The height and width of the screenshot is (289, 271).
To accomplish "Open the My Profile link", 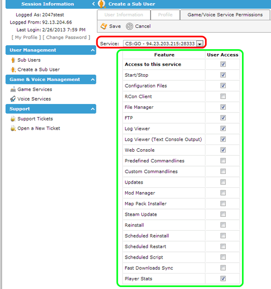I will [x=26, y=38].
